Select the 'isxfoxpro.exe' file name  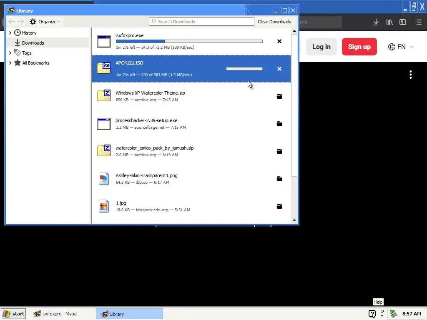coord(129,35)
